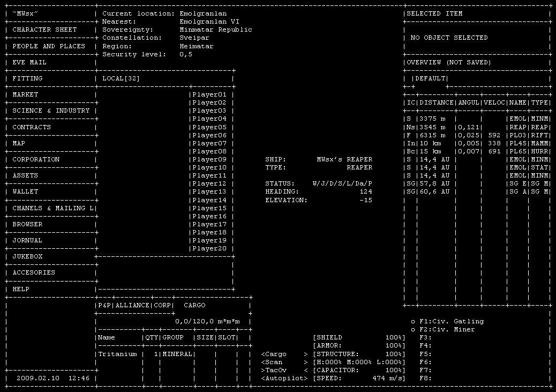The image size is (556, 392).
Task: Open the MARKET menu entry
Action: [x=25, y=94]
